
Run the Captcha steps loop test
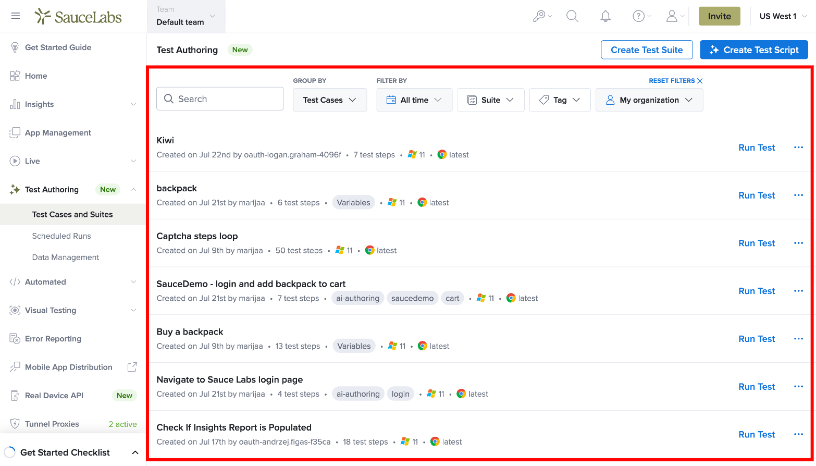[757, 243]
